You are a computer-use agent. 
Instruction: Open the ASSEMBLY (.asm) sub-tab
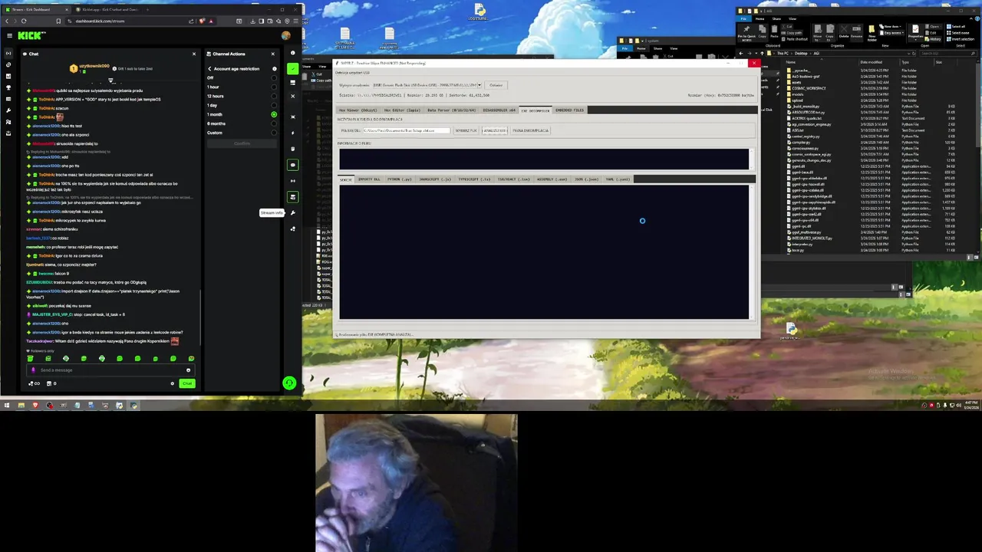point(552,179)
